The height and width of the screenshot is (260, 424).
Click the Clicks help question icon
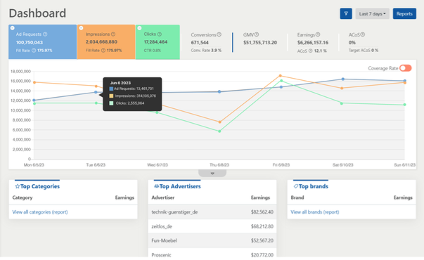pos(160,34)
